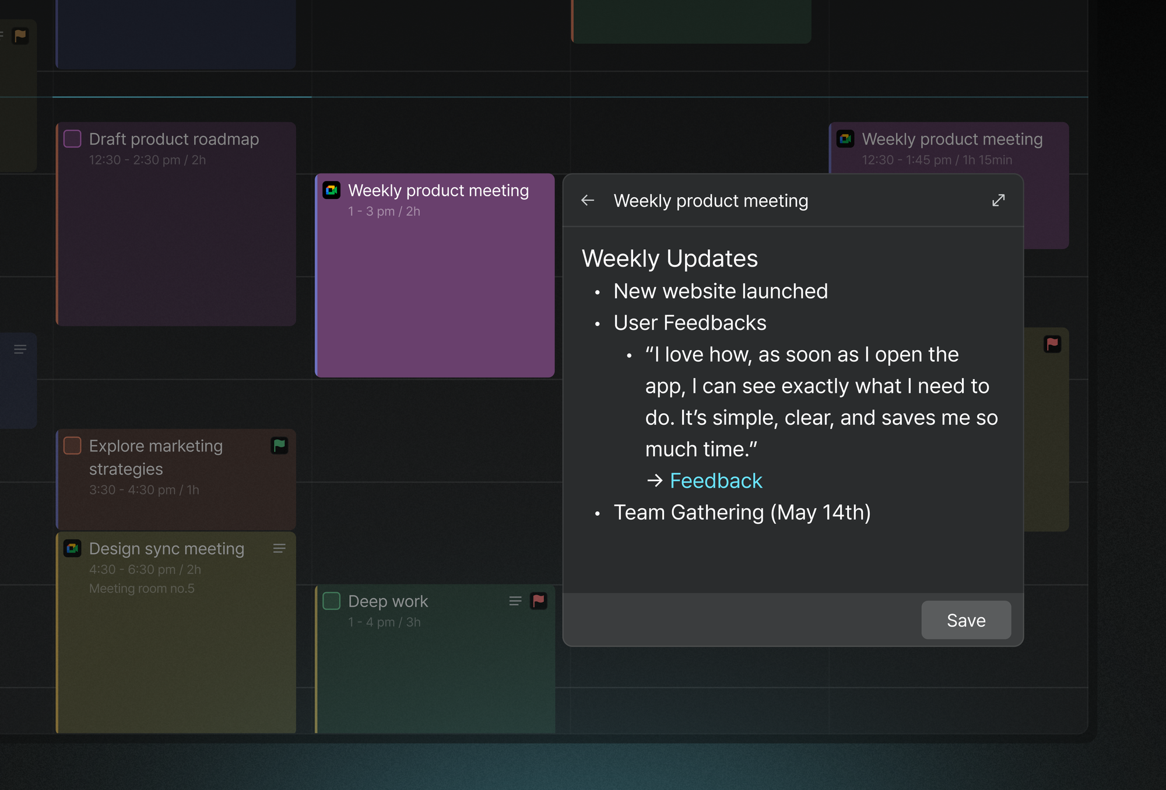Click the New website launched bullet
This screenshot has width=1166, height=790.
coord(721,291)
